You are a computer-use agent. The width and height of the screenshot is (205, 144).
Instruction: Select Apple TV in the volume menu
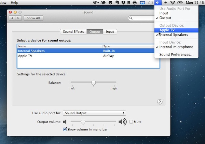176,30
